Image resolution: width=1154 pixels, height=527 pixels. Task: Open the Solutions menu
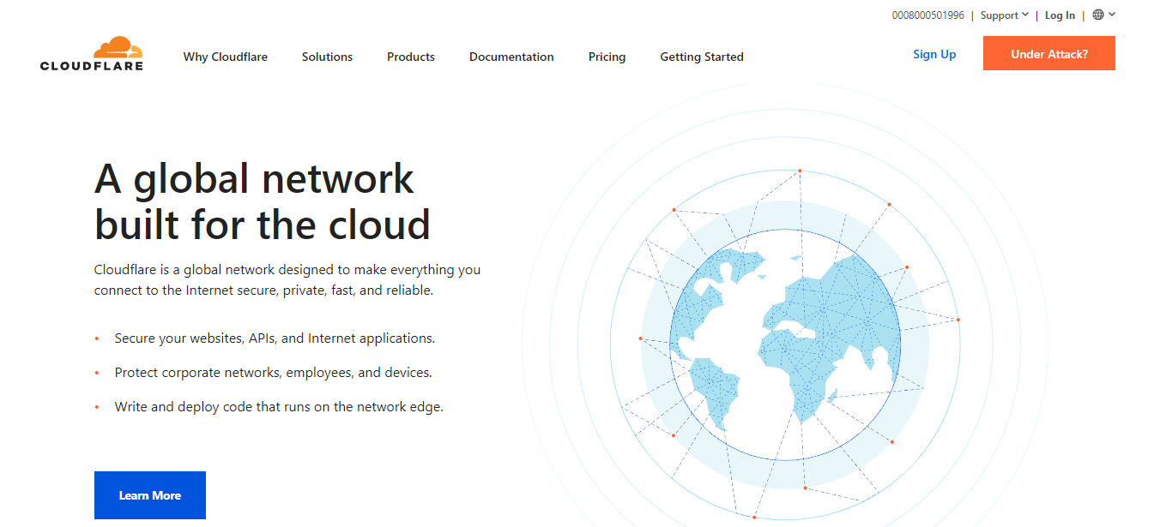pyautogui.click(x=327, y=57)
